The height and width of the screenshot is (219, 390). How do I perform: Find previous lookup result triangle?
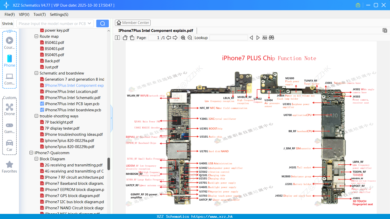(x=251, y=38)
